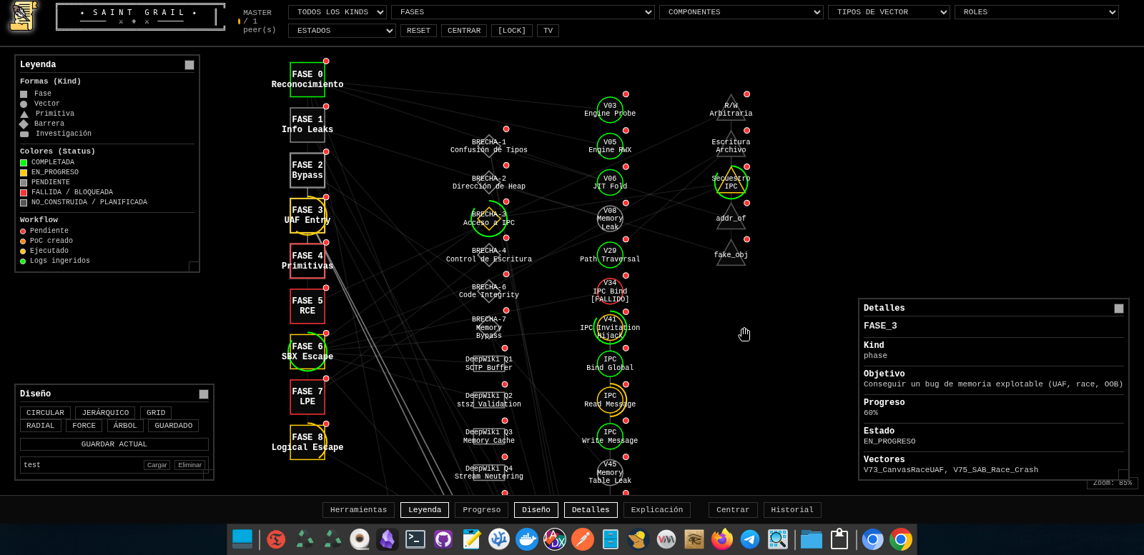Open GitHub Desktop from the dock

443,539
